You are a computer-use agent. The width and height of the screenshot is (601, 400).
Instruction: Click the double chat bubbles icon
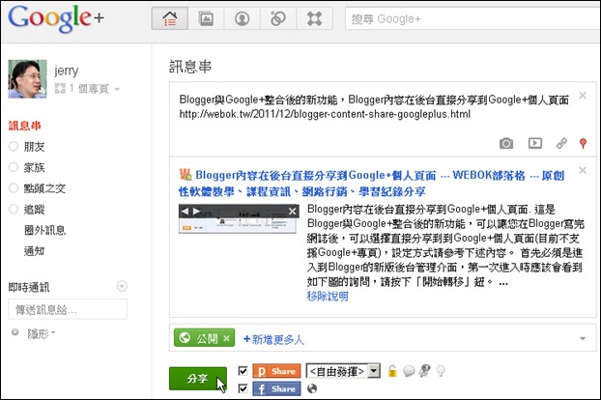[425, 371]
